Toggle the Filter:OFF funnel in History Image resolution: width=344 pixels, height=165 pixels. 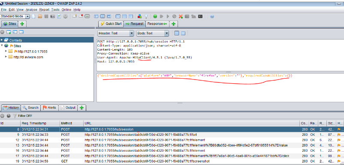click(x=15, y=116)
